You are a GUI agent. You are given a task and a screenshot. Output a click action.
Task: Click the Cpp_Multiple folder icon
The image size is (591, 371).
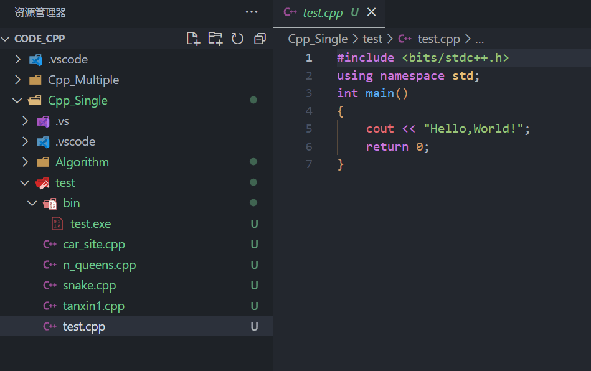coord(35,80)
